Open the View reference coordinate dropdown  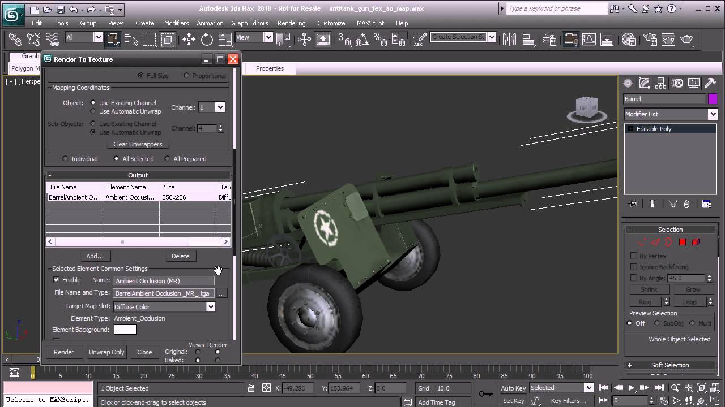[x=268, y=37]
